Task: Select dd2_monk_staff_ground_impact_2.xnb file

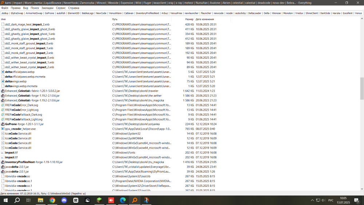Action: tap(29, 53)
